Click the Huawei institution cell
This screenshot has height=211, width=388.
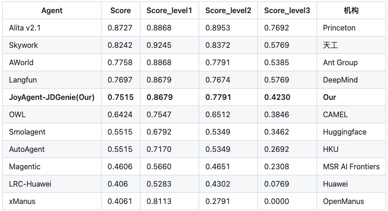[351, 184]
